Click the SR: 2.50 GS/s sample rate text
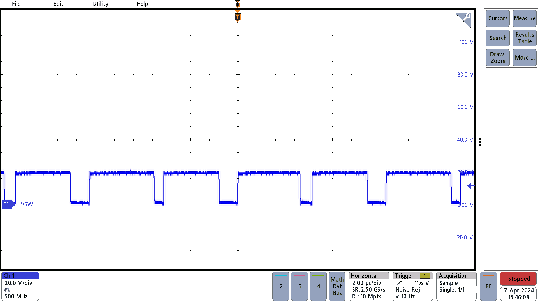Screen dimensions: 538x302 368,290
